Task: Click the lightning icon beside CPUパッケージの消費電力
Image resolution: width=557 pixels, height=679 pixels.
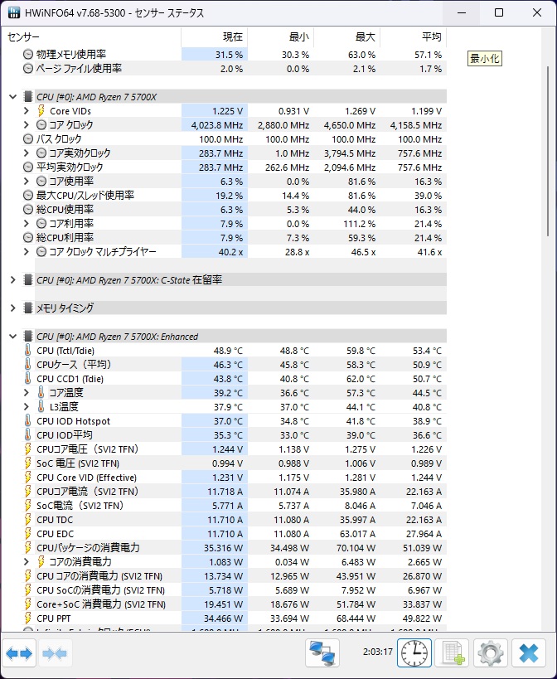Action: point(27,547)
